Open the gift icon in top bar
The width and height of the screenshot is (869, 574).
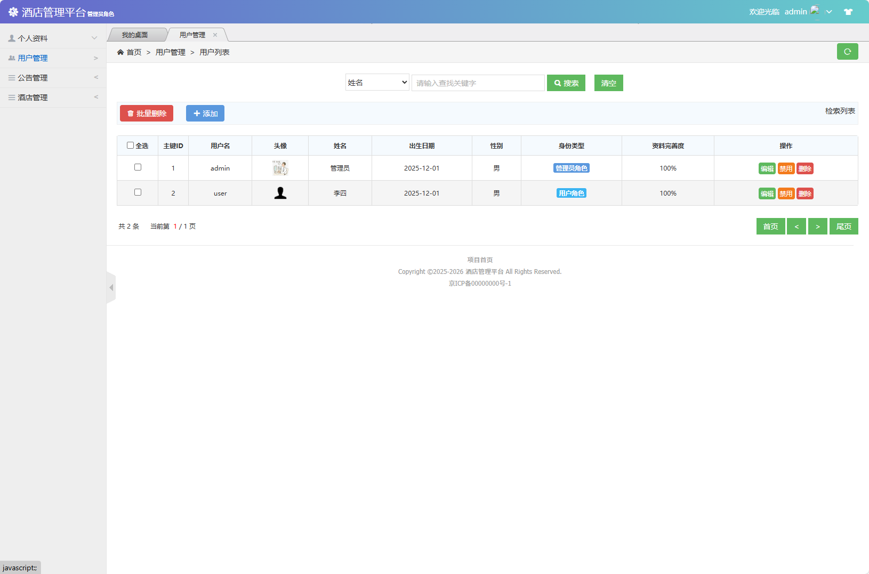tap(848, 11)
